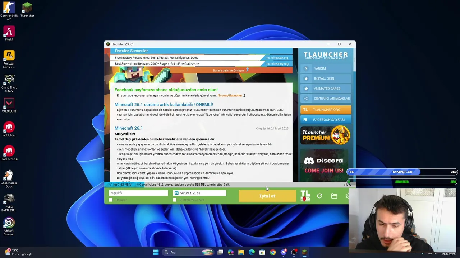Click the Minecraft 26.1 heading

(x=128, y=128)
